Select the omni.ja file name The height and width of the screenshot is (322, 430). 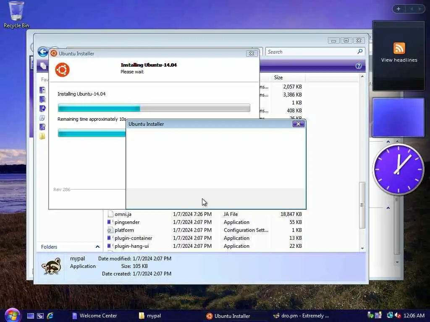(123, 214)
